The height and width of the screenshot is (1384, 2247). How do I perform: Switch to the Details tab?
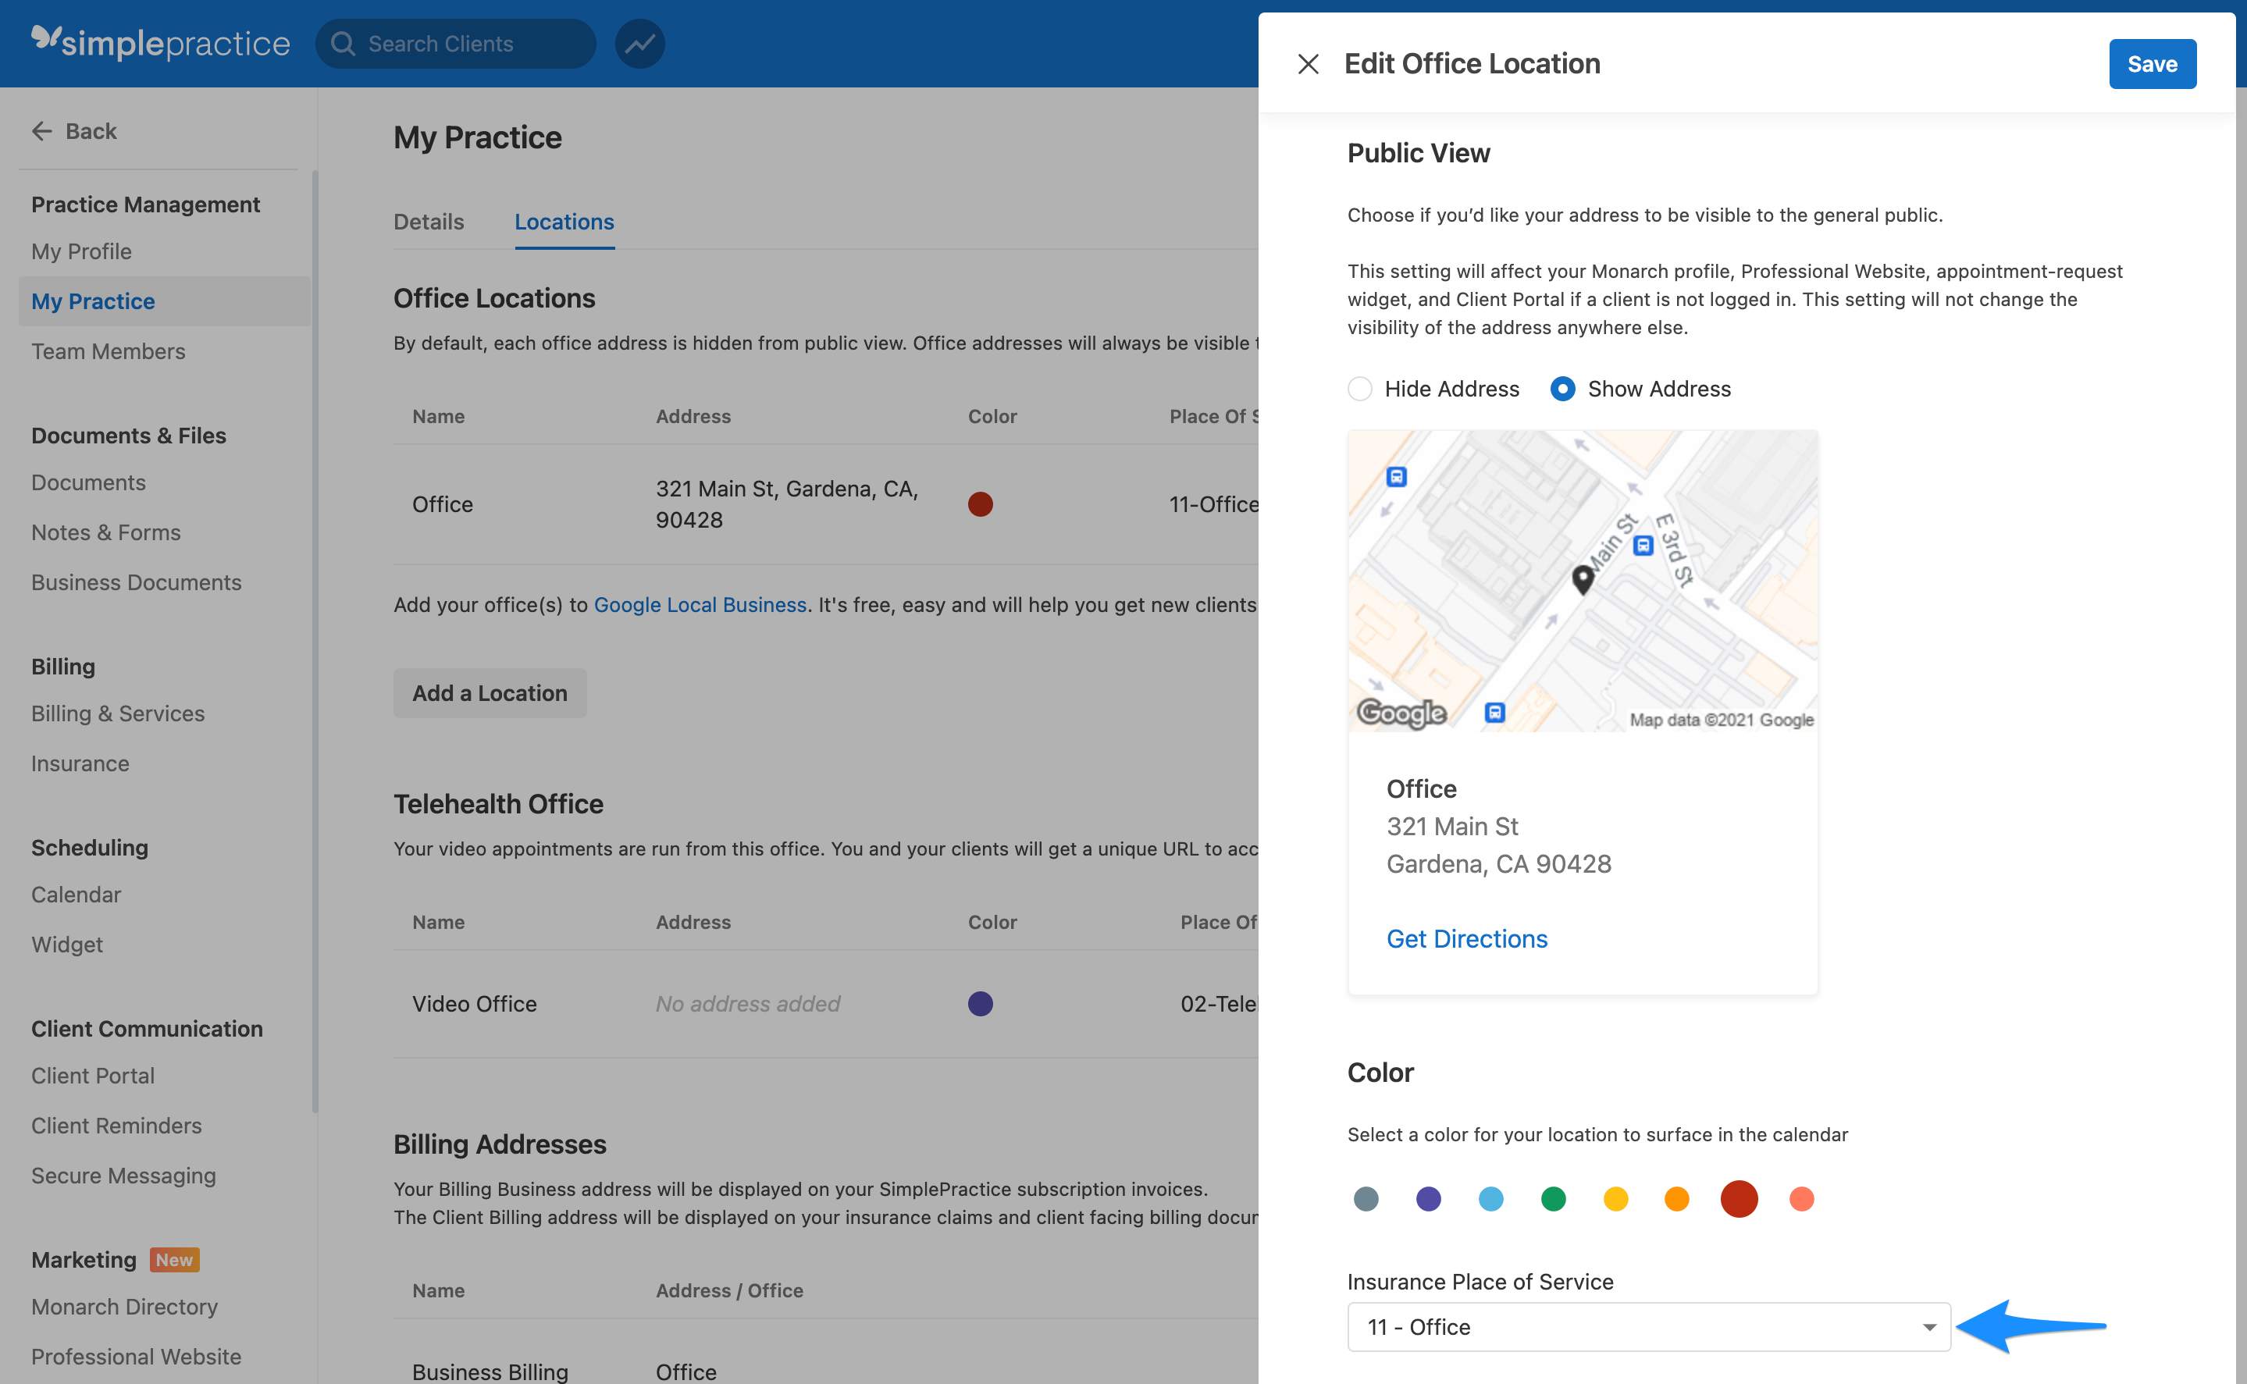(x=429, y=222)
